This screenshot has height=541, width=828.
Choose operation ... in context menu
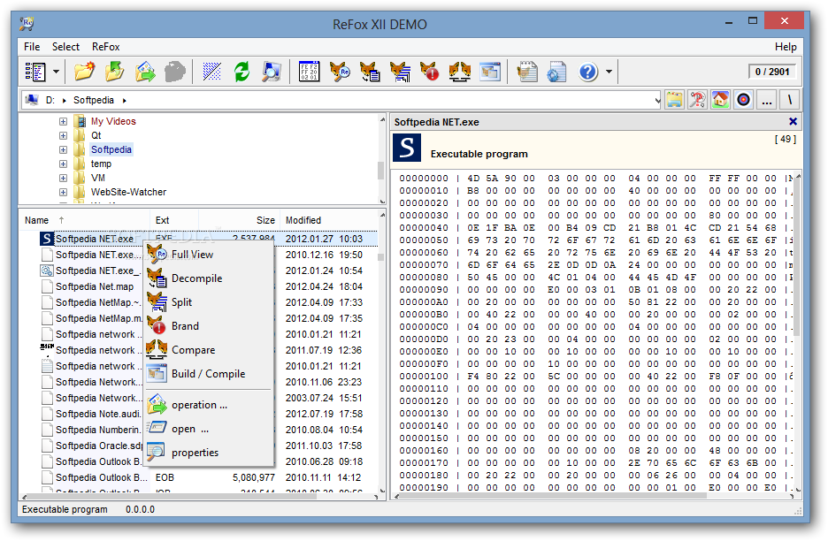209,405
